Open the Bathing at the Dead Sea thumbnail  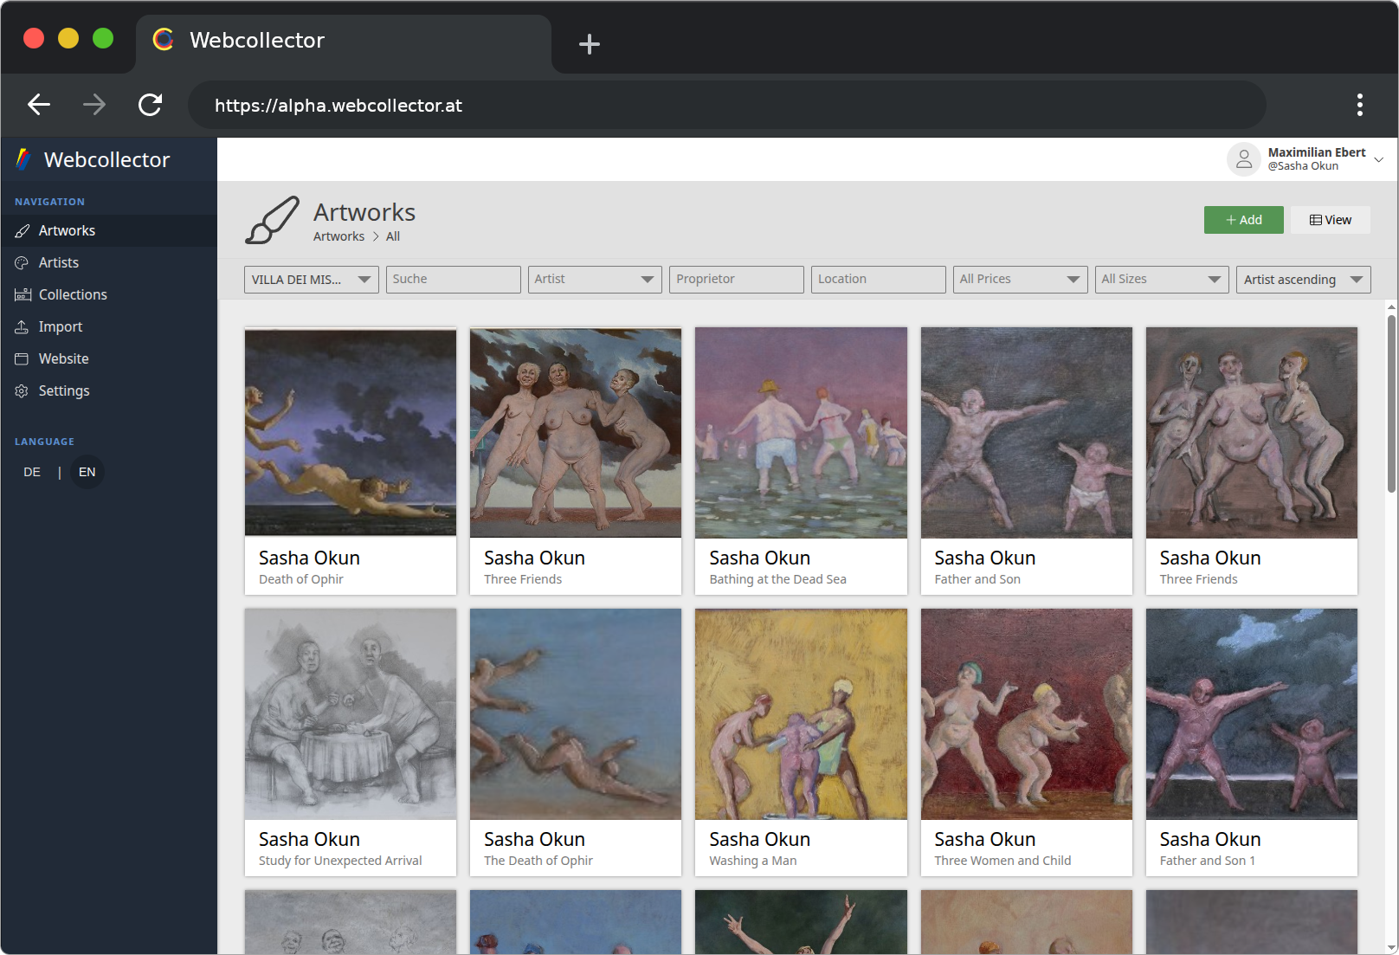801,433
